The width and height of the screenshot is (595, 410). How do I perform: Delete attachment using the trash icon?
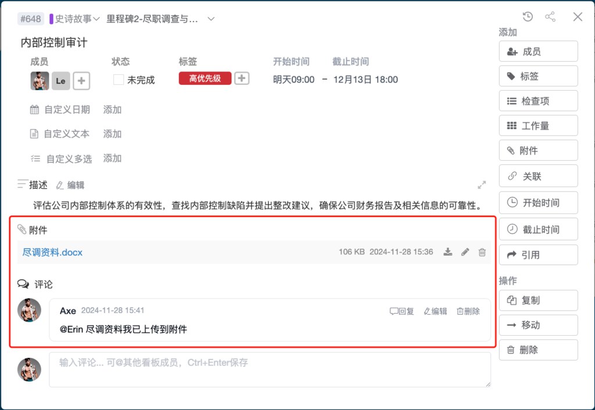click(x=482, y=252)
